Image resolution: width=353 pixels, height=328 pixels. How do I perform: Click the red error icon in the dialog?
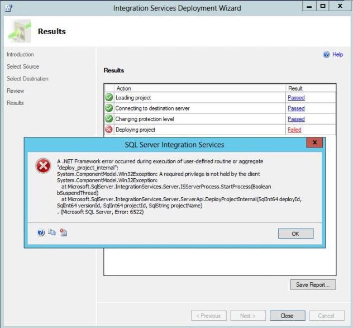[x=43, y=166]
